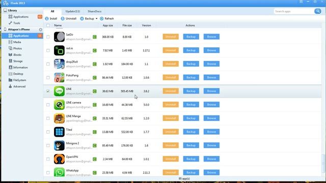326x183 pixels.
Task: Check the Minigore 2 row checkbox
Action: tap(48, 145)
